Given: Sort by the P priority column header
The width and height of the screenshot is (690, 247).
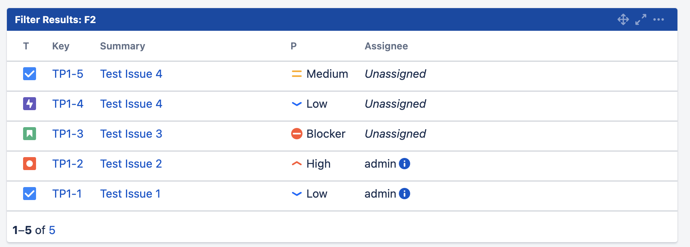Looking at the screenshot, I should [x=294, y=46].
